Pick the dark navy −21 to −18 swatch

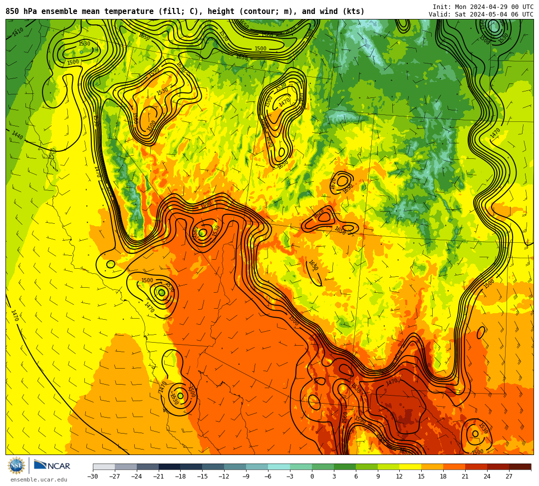tap(170, 467)
